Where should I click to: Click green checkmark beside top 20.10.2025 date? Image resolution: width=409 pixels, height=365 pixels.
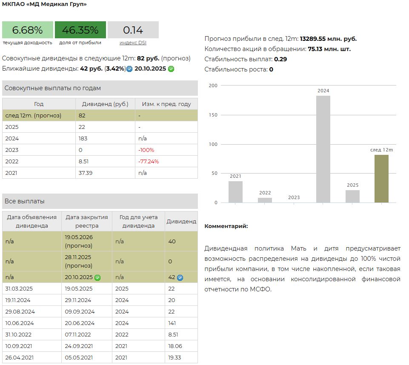coord(171,69)
